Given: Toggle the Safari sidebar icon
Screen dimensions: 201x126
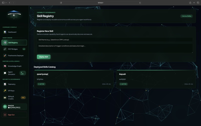Looking at the screenshot, I should coord(3,2).
